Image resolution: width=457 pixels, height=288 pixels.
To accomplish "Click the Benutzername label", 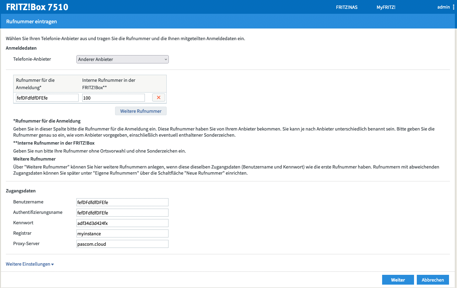I will click(28, 202).
